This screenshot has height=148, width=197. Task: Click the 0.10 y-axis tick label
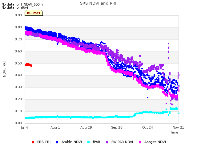point(18,111)
